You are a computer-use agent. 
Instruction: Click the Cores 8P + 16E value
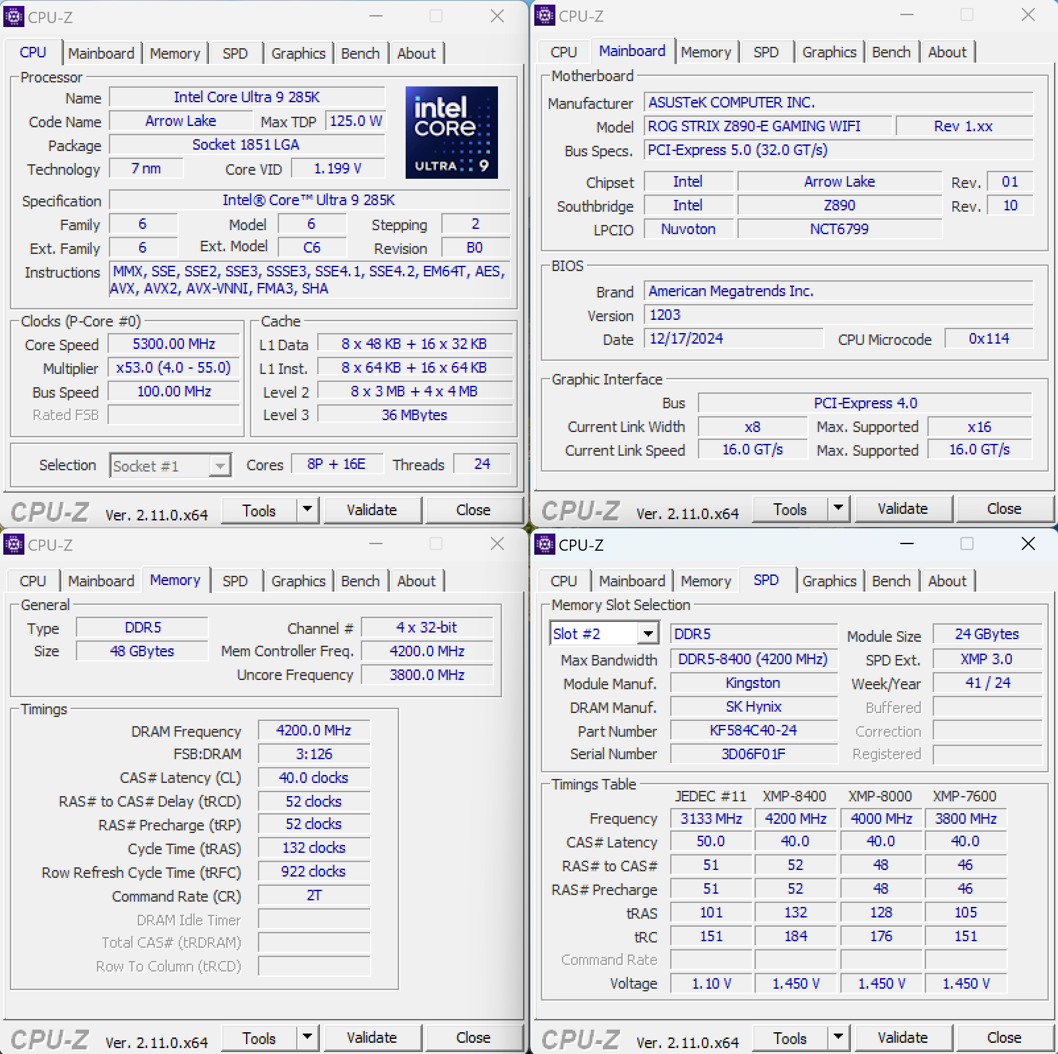point(336,464)
